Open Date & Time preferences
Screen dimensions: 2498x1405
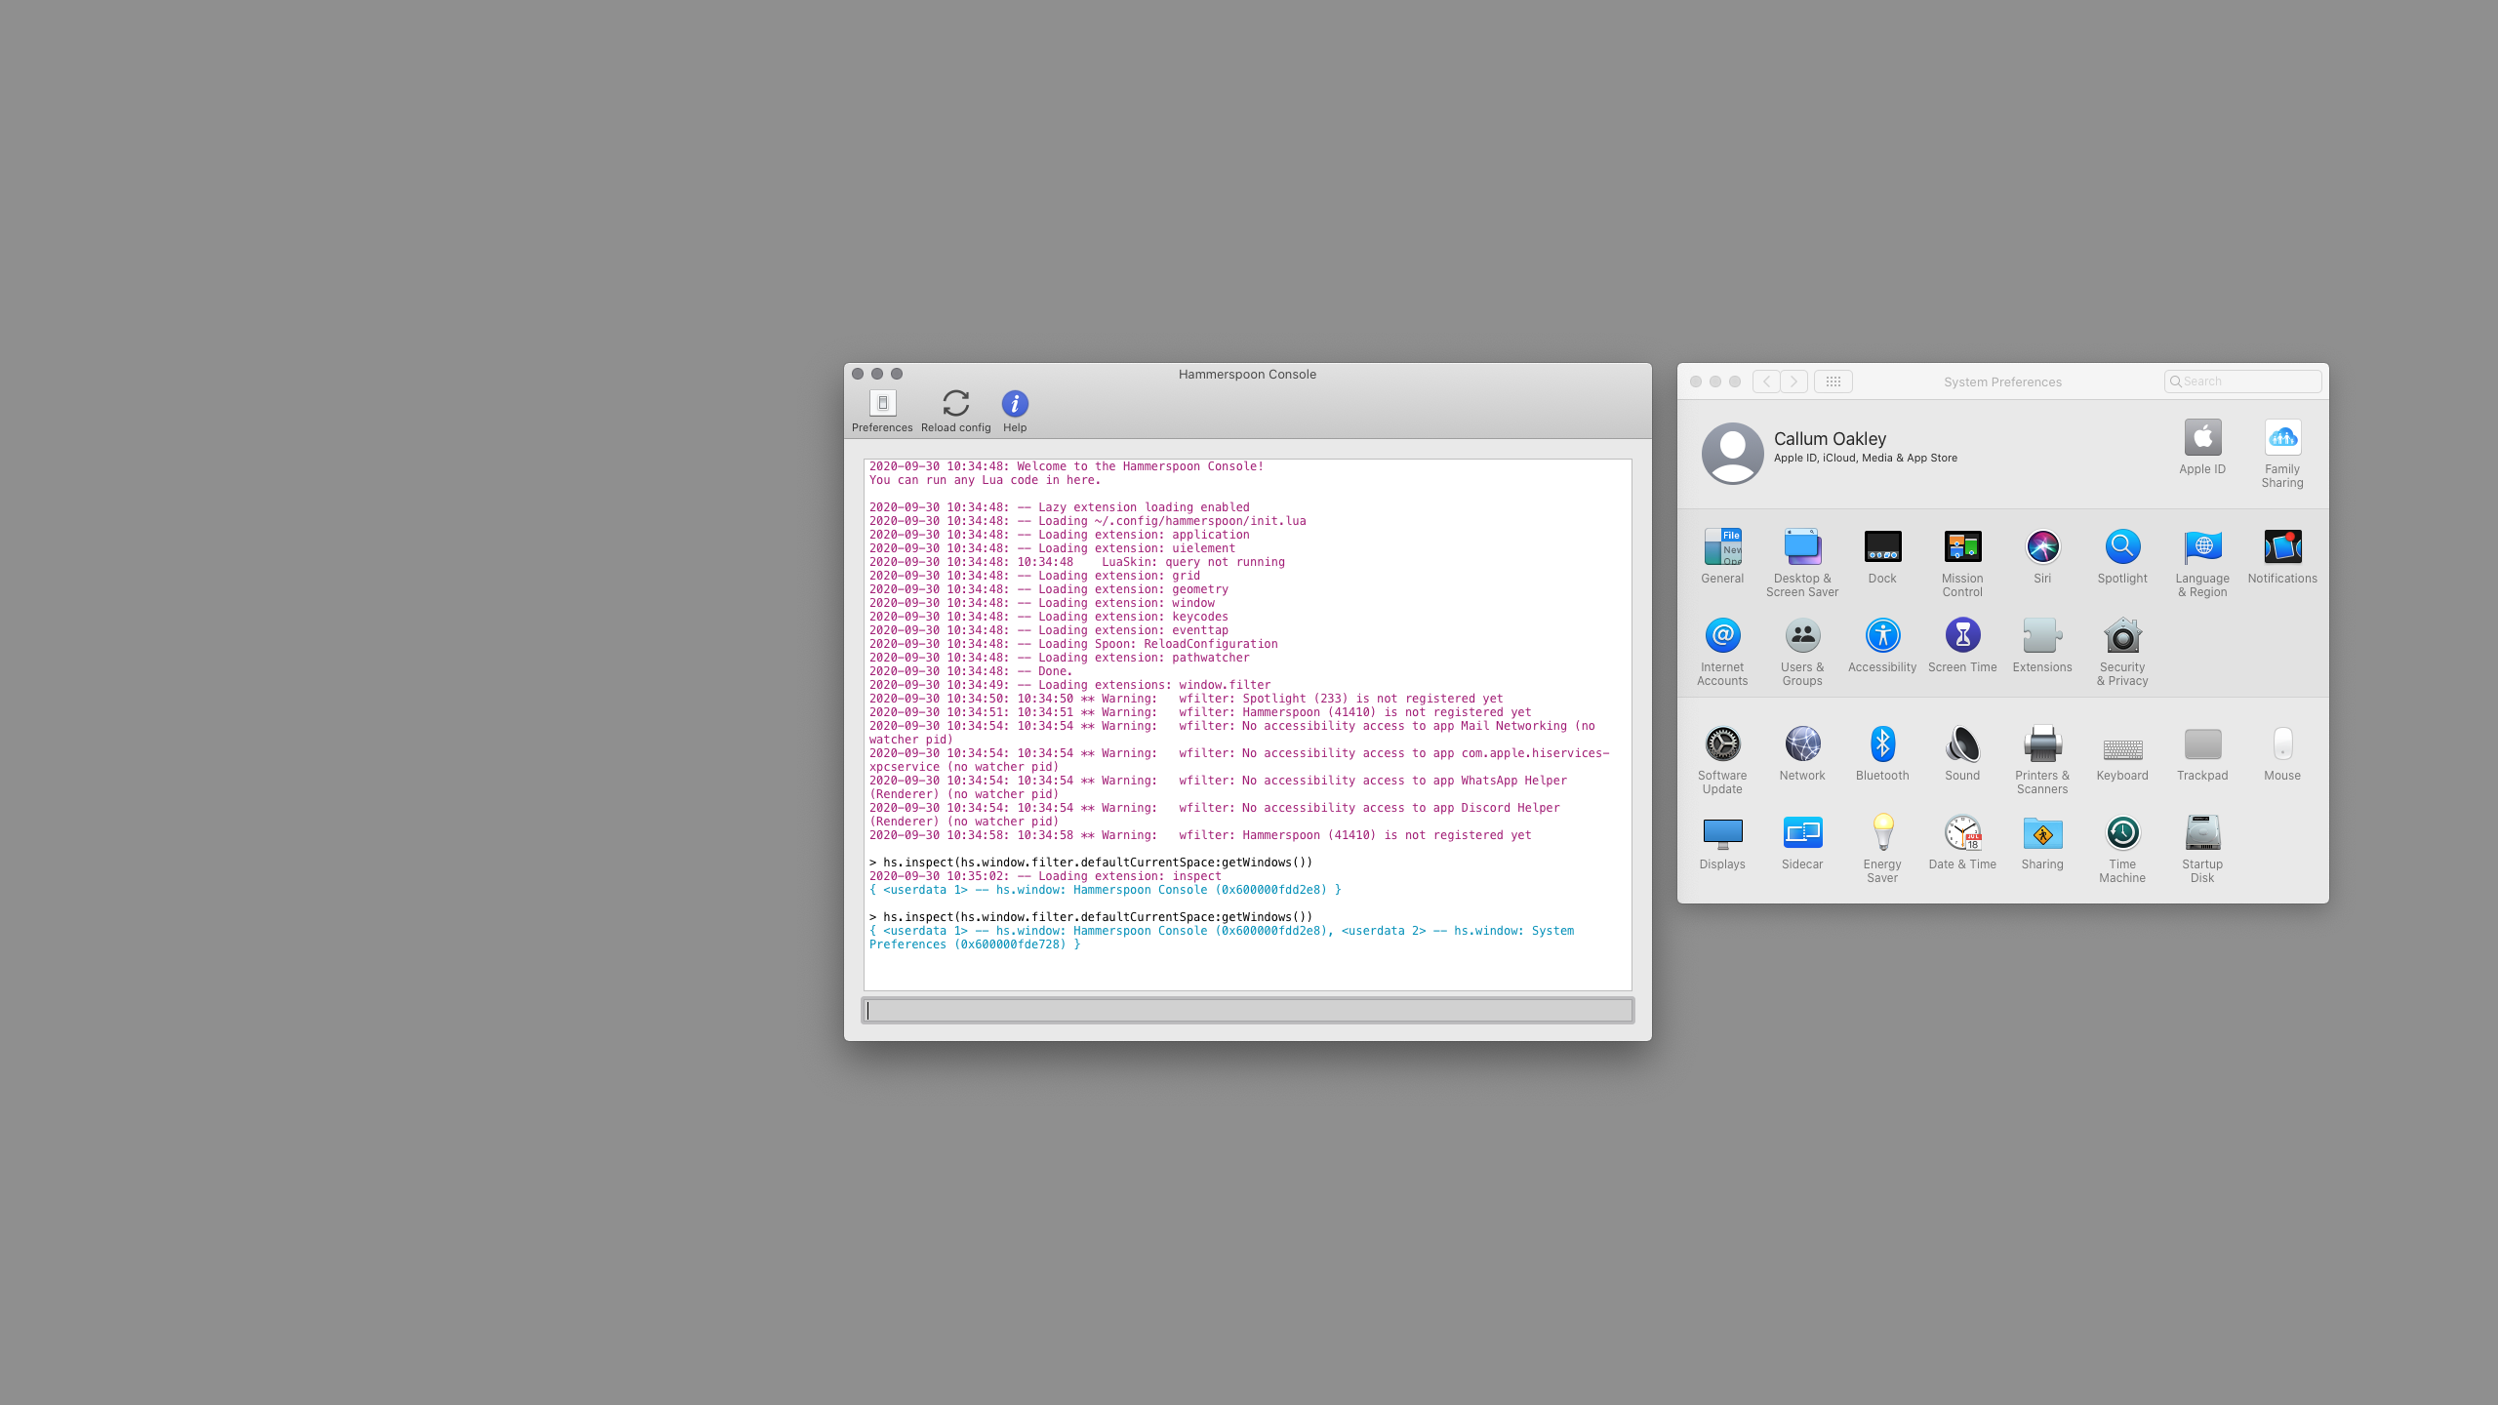click(x=1962, y=843)
